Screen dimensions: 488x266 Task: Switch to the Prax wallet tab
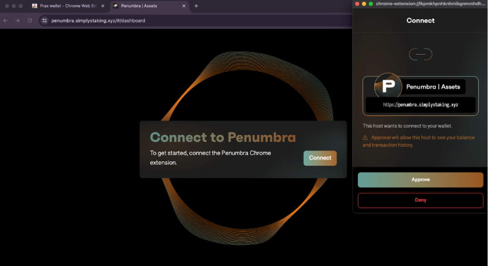67,6
